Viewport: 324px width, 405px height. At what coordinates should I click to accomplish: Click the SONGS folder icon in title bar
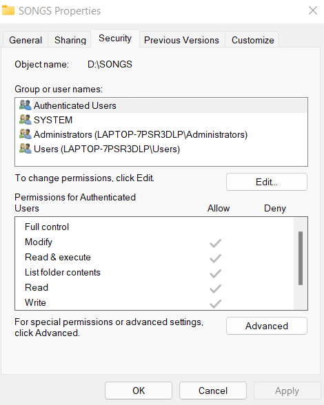tap(8, 10)
